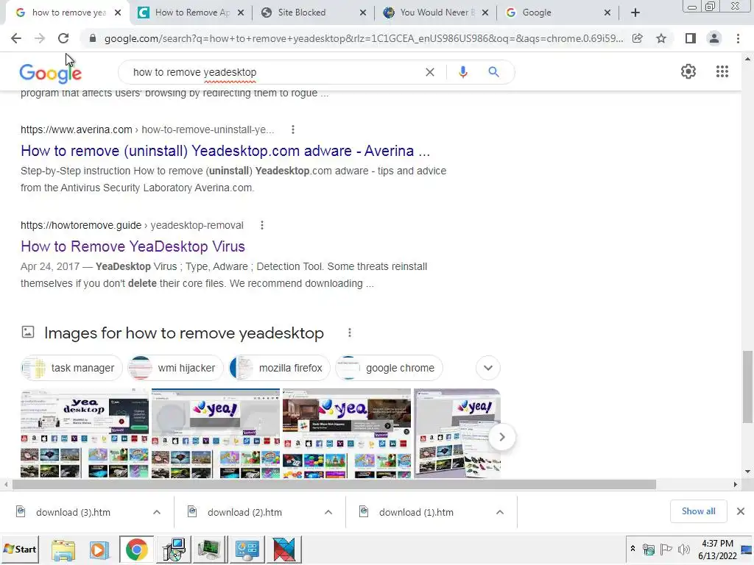Bookmark this page with star icon

[661, 38]
